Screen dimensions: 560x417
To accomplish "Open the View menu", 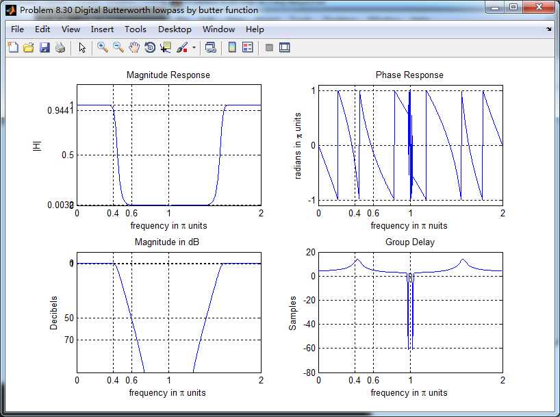I will click(71, 29).
